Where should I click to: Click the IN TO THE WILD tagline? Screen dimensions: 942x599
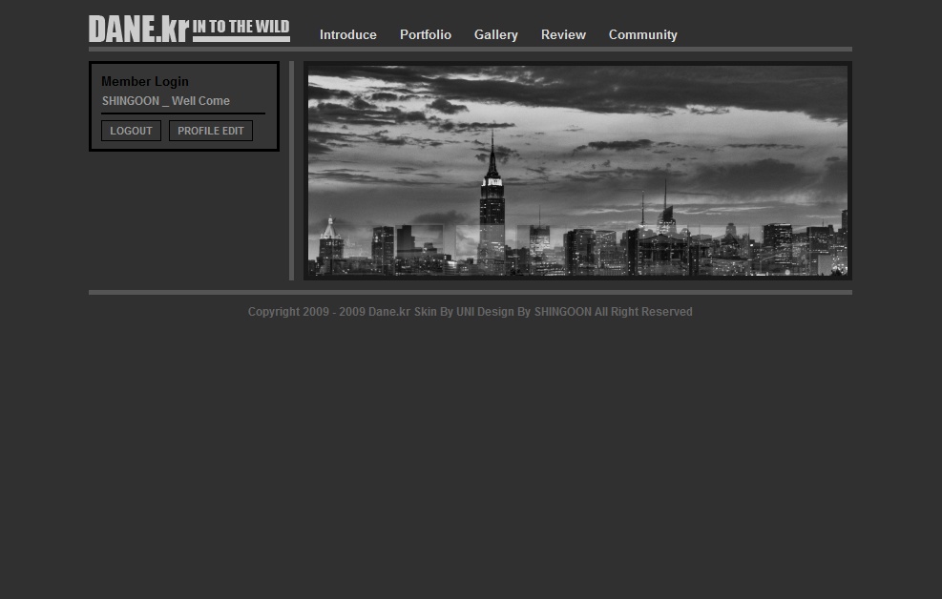(241, 28)
